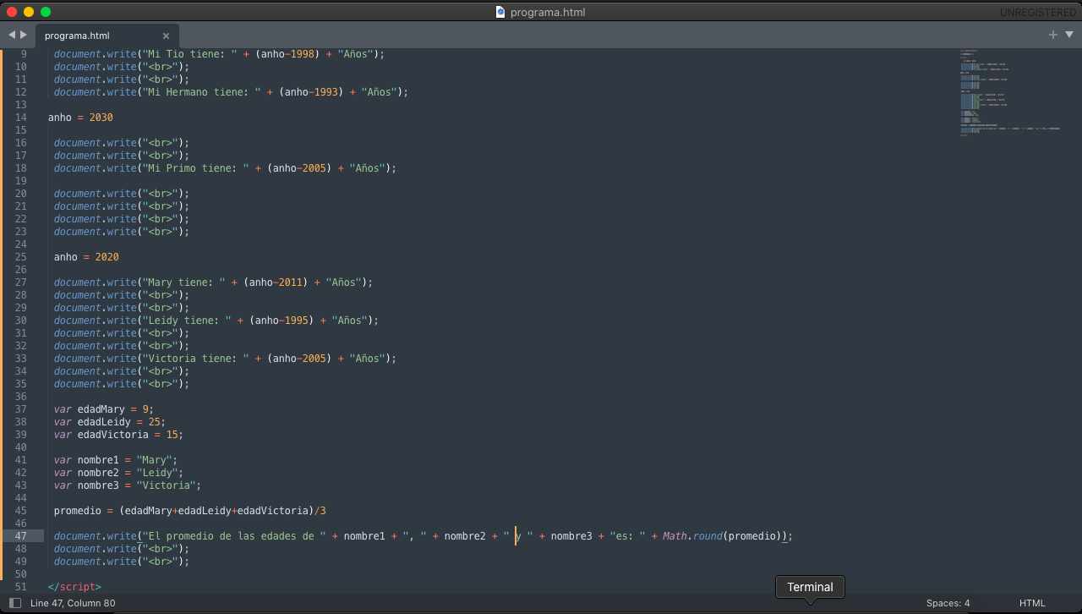This screenshot has height=614, width=1082.
Task: Click 'var edadVictoria = 15;' line
Action: [x=118, y=435]
